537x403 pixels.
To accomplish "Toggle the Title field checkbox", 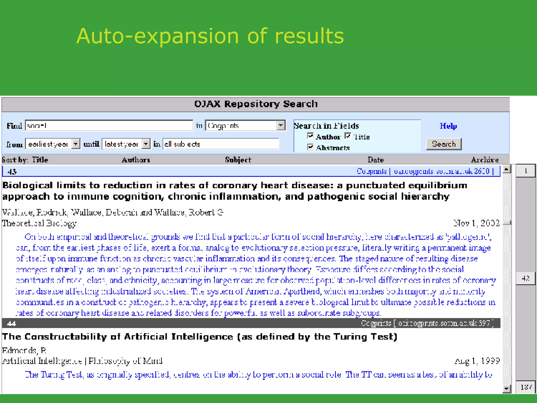I will 348,136.
